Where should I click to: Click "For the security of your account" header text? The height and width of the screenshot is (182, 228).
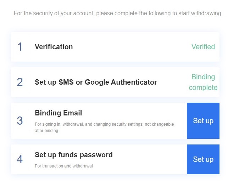(54, 13)
